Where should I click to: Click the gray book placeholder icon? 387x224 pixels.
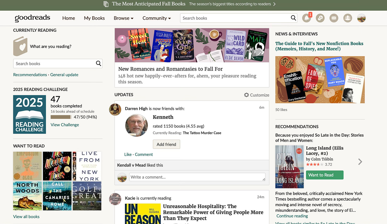tap(20, 46)
